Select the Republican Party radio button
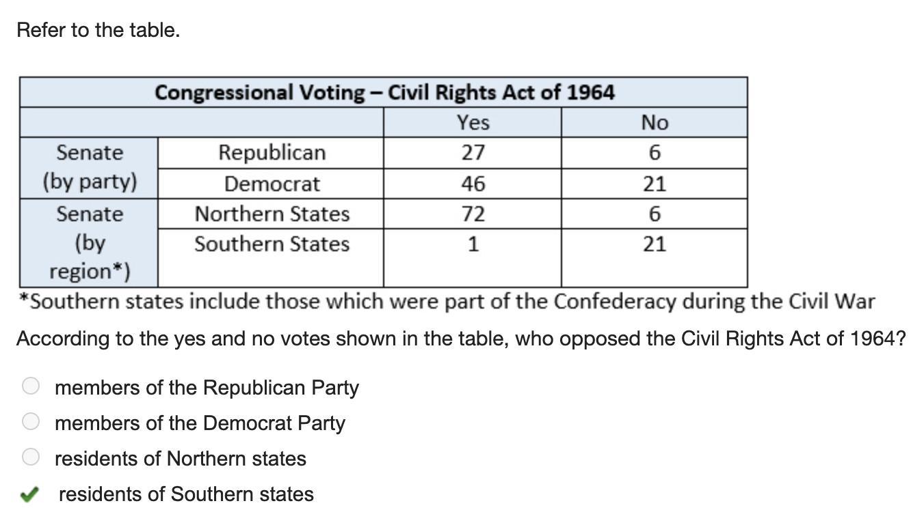The height and width of the screenshot is (512, 911). (x=31, y=386)
